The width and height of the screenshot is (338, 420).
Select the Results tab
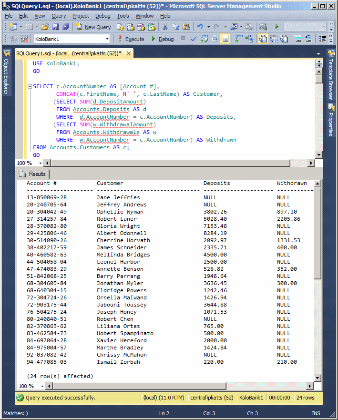pyautogui.click(x=33, y=174)
